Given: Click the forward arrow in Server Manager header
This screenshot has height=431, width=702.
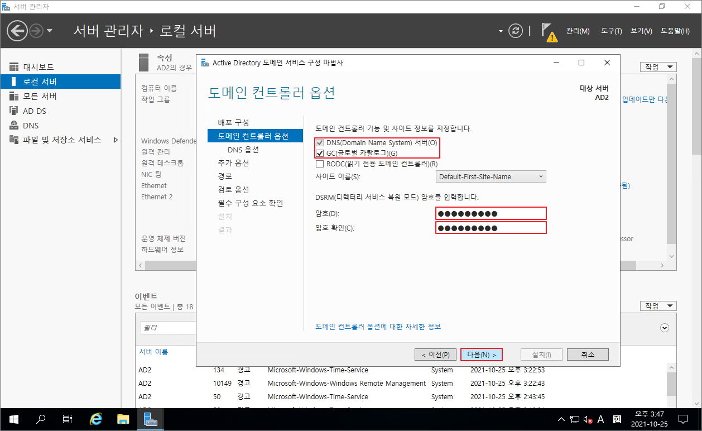Looking at the screenshot, I should (36, 31).
